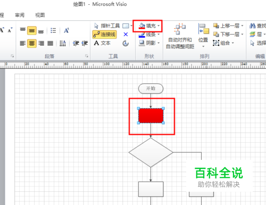The height and width of the screenshot is (205, 266).
Task: Open Bring Forward (上移一层) dropdown arrow
Action: coord(242,26)
